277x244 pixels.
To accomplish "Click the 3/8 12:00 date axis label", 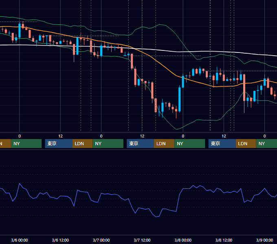I will (x=224, y=240).
